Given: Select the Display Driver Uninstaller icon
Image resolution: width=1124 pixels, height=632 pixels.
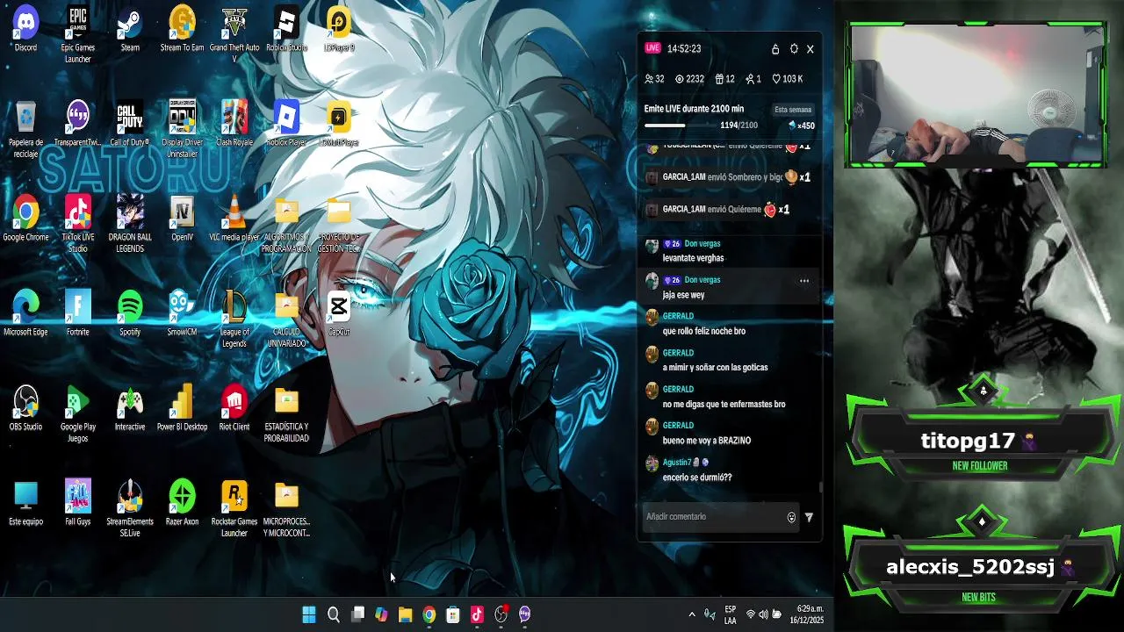Looking at the screenshot, I should pos(182,130).
